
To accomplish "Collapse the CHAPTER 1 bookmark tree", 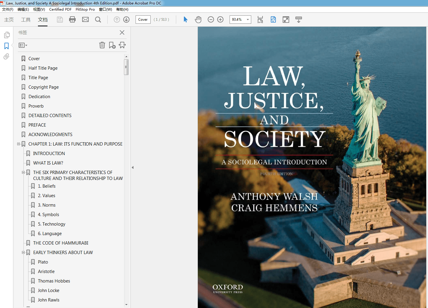I will 19,144.
